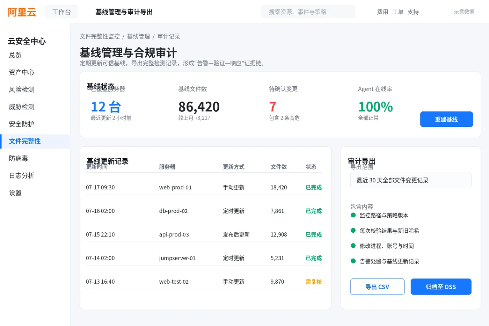This screenshot has width=489, height=326.
Task: Select the api-prod-03 server cell
Action: [x=174, y=234]
